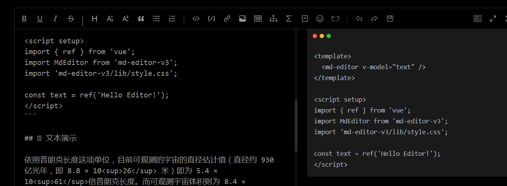Viewport: 507px width, 186px height.
Task: Click 'import 'md-editor-v3/lib/style.css'' in editor pane
Action: click(x=101, y=73)
